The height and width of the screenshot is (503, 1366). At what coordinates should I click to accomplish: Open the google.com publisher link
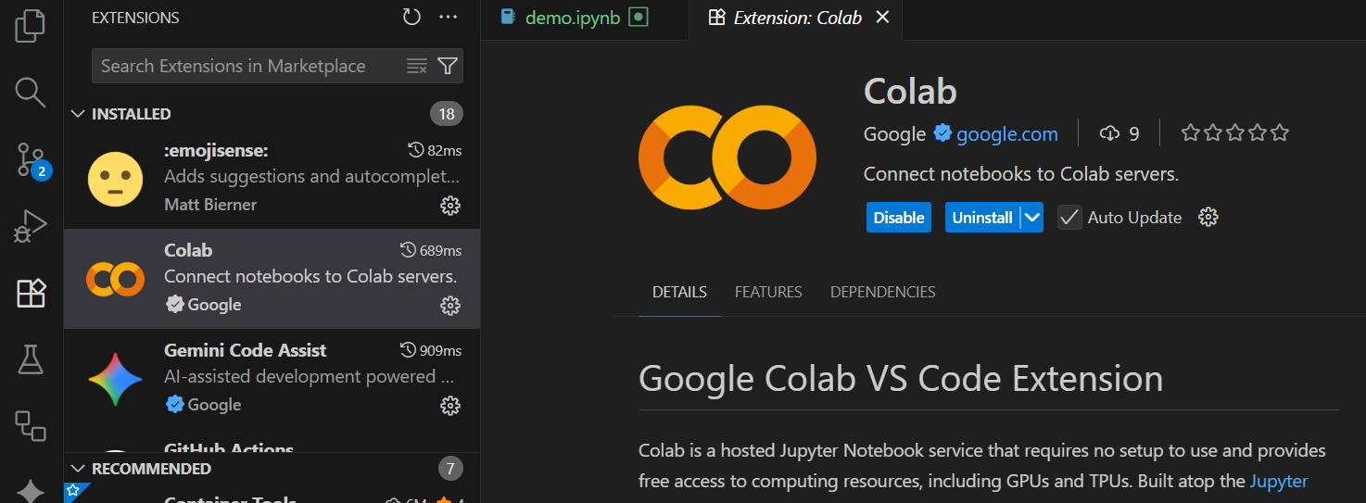(x=1006, y=134)
